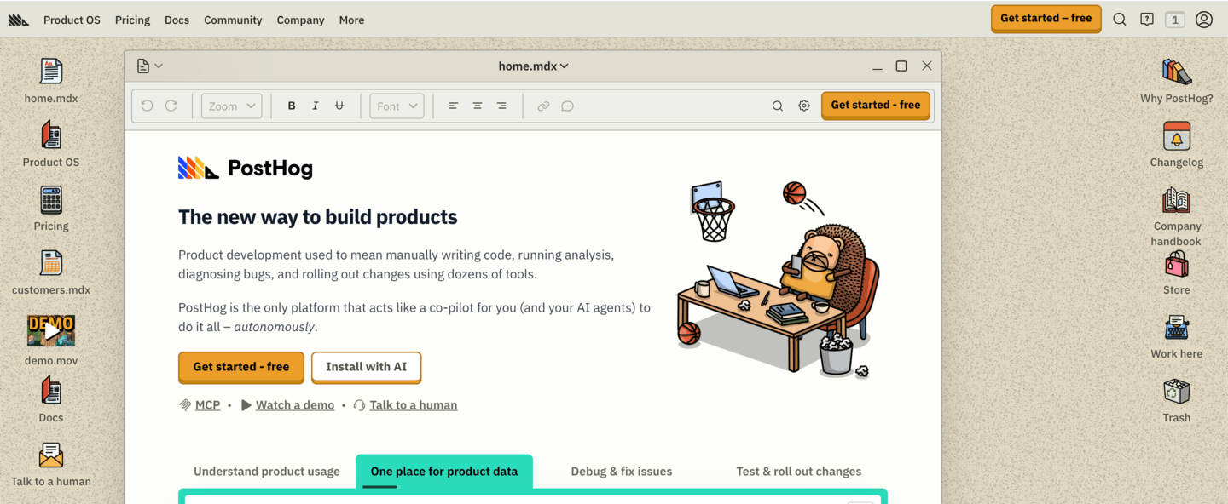Image resolution: width=1228 pixels, height=504 pixels.
Task: Open Why PostHog? books icon
Action: point(1177,72)
